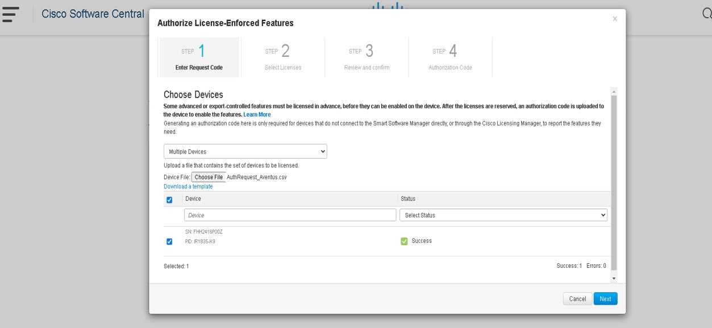This screenshot has height=328, width=712.
Task: Go to Step 3 Review and confirm
Action: click(366, 57)
